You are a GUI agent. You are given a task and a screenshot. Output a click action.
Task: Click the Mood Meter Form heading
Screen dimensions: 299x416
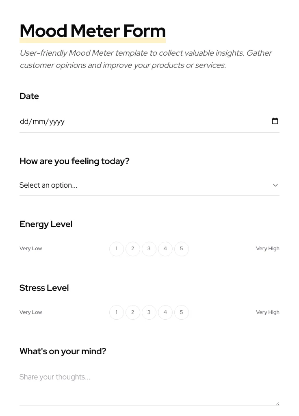click(93, 31)
